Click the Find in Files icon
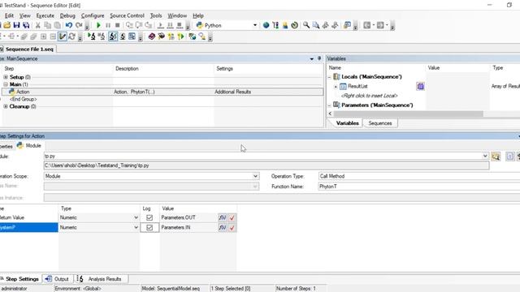This screenshot has height=292, width=520. point(316,25)
